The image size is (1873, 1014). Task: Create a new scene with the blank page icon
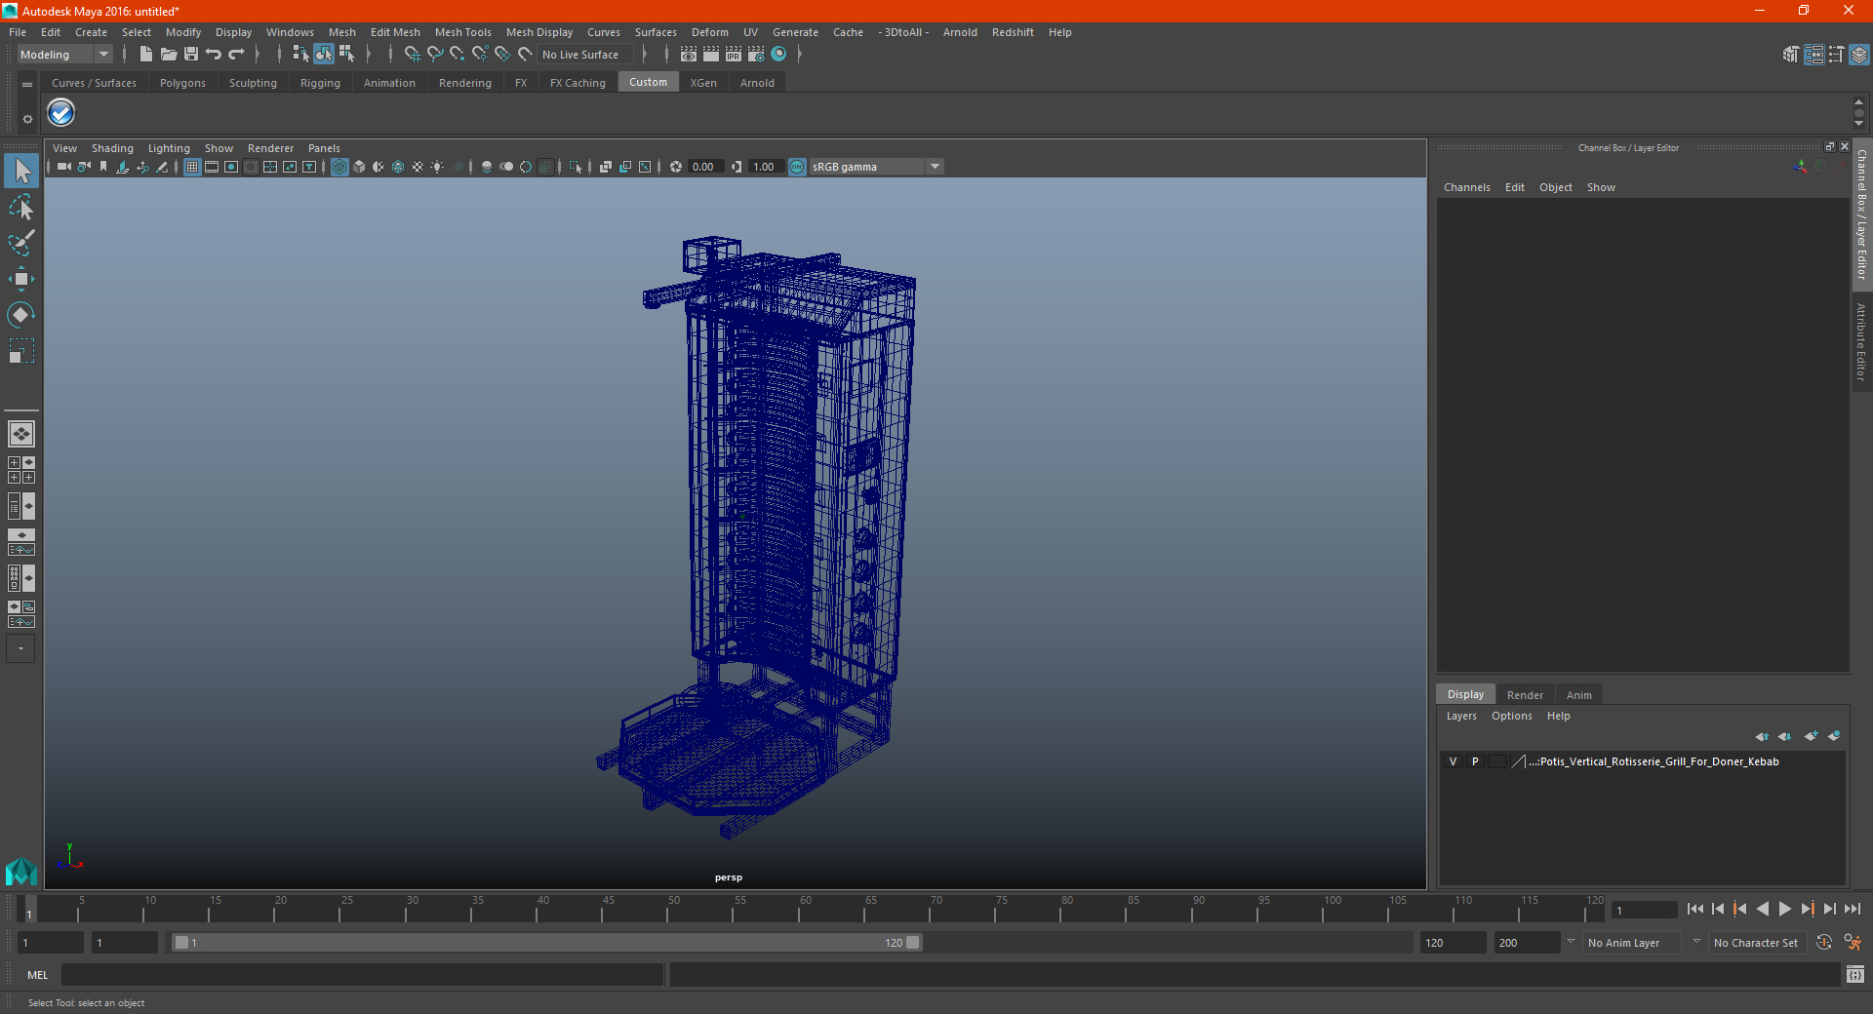coord(146,55)
